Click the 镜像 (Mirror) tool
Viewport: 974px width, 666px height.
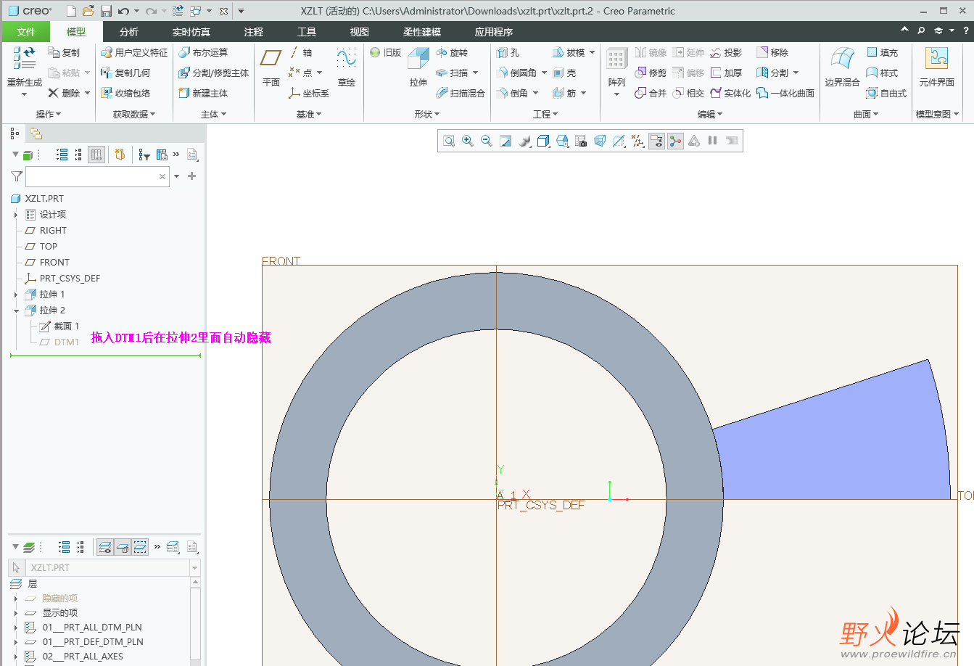point(650,52)
